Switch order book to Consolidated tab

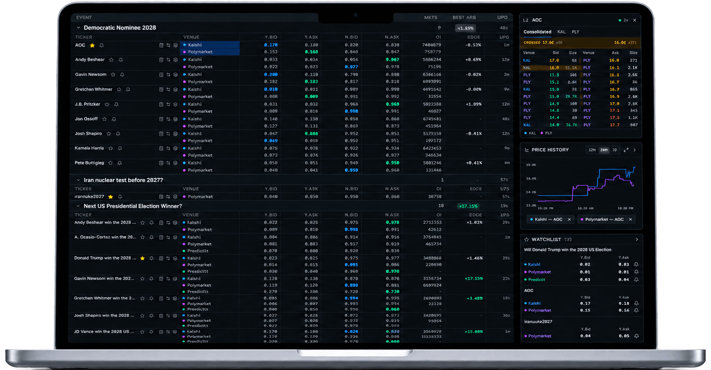537,32
